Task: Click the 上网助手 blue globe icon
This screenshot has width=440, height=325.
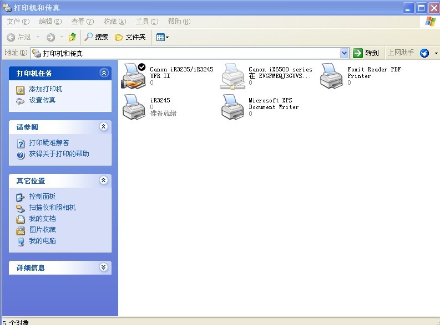Action: [x=424, y=53]
